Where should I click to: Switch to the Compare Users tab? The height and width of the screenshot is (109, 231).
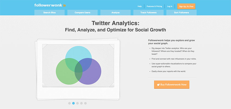click(82, 12)
